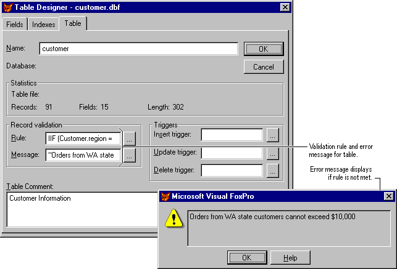
Task: Switch to the Fields tab
Action: 15,25
